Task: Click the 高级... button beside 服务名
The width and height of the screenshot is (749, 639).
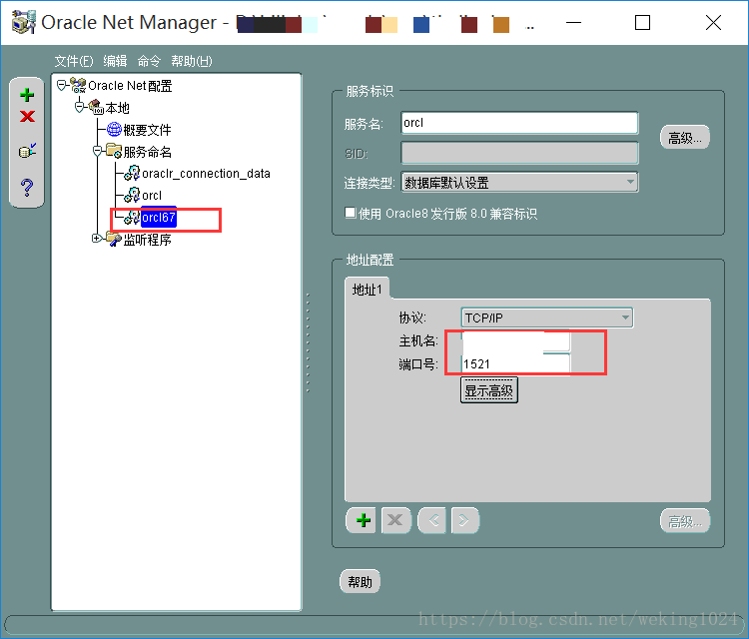Action: (x=684, y=138)
